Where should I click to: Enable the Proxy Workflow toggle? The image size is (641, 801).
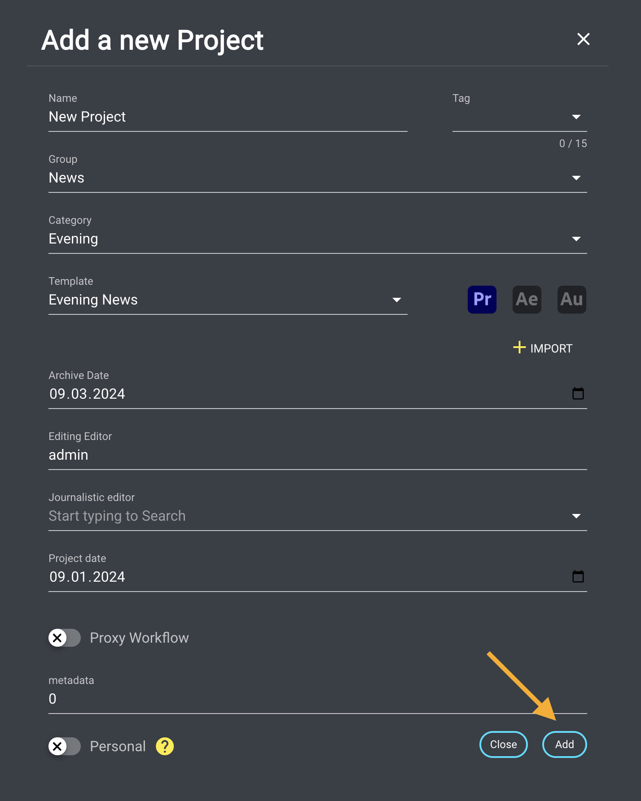(65, 638)
